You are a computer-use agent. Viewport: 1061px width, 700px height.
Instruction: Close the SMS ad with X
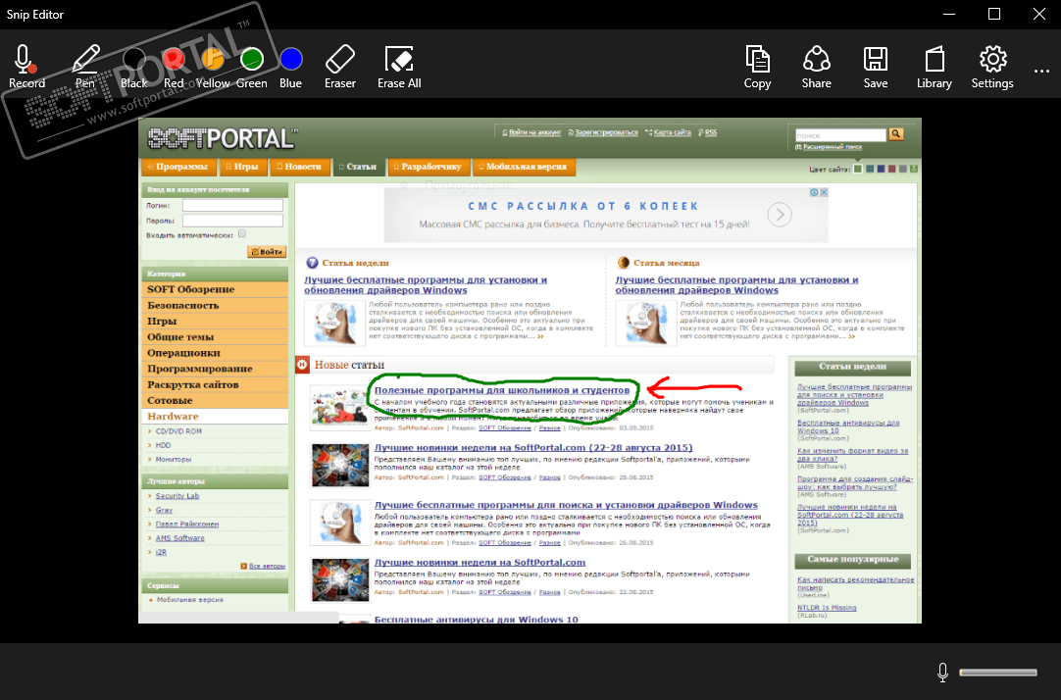[824, 192]
